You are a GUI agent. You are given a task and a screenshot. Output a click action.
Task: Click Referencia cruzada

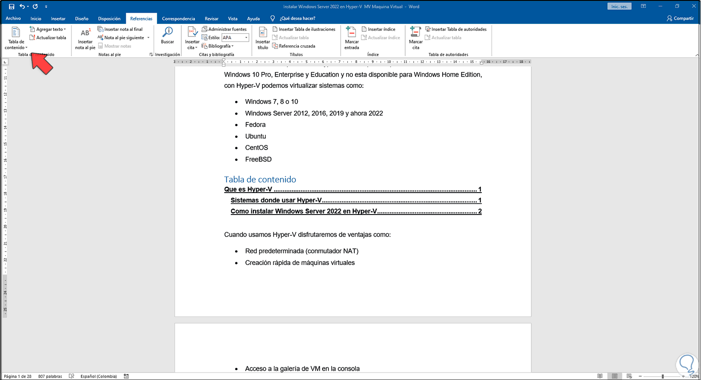tap(293, 46)
